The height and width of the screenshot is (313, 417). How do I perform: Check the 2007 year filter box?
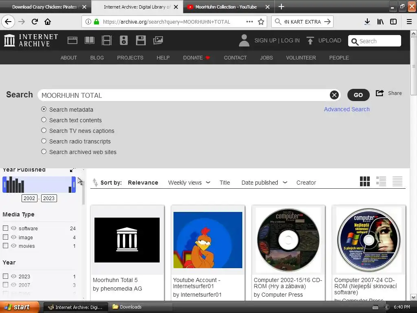click(6, 285)
